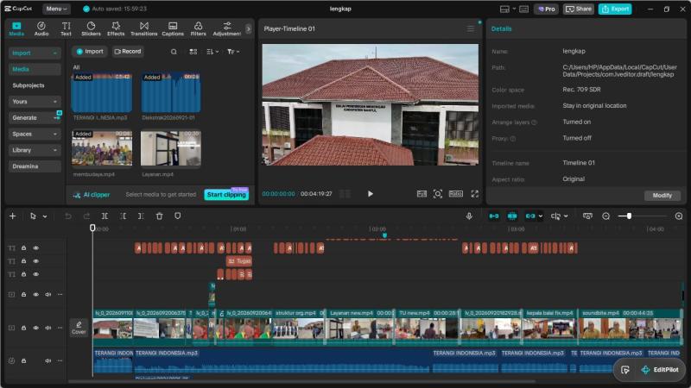Viewport: 691px width, 388px height.
Task: Open the Text tab
Action: (x=66, y=28)
